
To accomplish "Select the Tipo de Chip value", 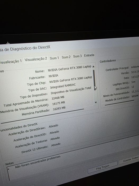I will (x=71, y=80).
